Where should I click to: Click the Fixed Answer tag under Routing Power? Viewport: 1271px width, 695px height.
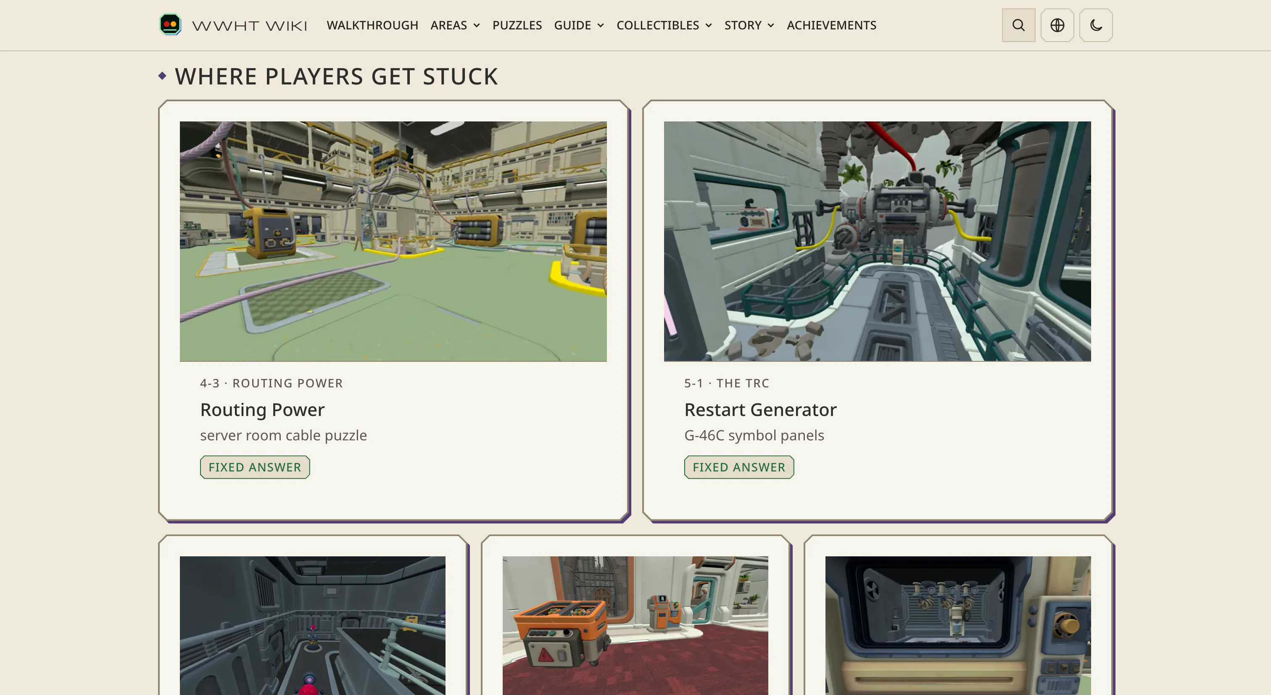click(255, 467)
